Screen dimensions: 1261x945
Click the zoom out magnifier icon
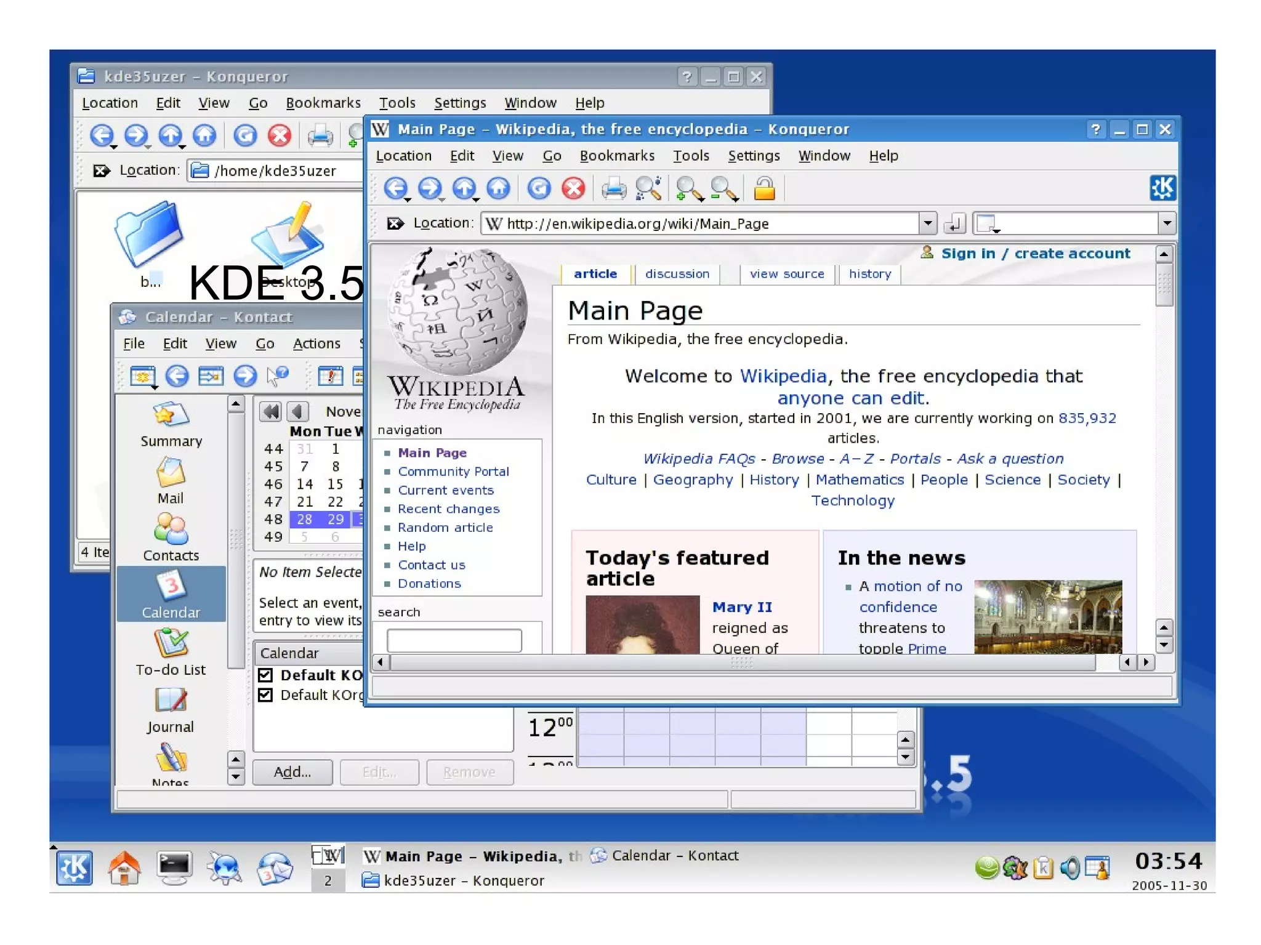[x=723, y=188]
